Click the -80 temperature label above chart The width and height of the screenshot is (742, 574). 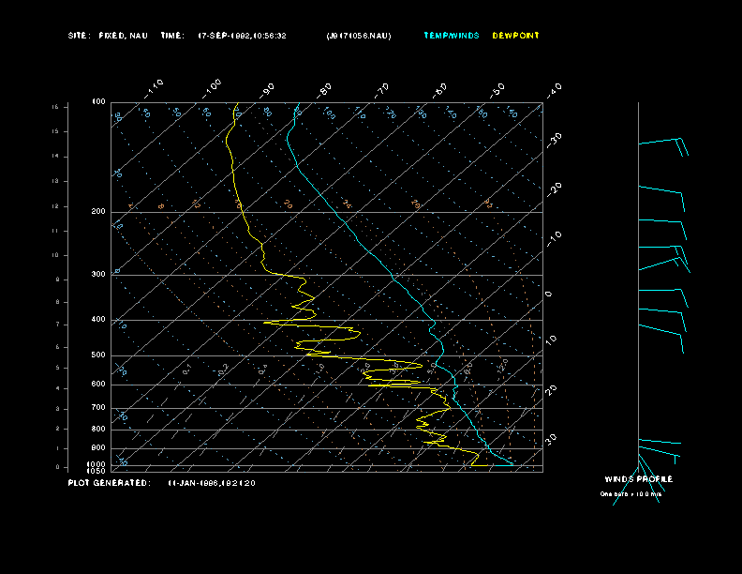point(324,90)
